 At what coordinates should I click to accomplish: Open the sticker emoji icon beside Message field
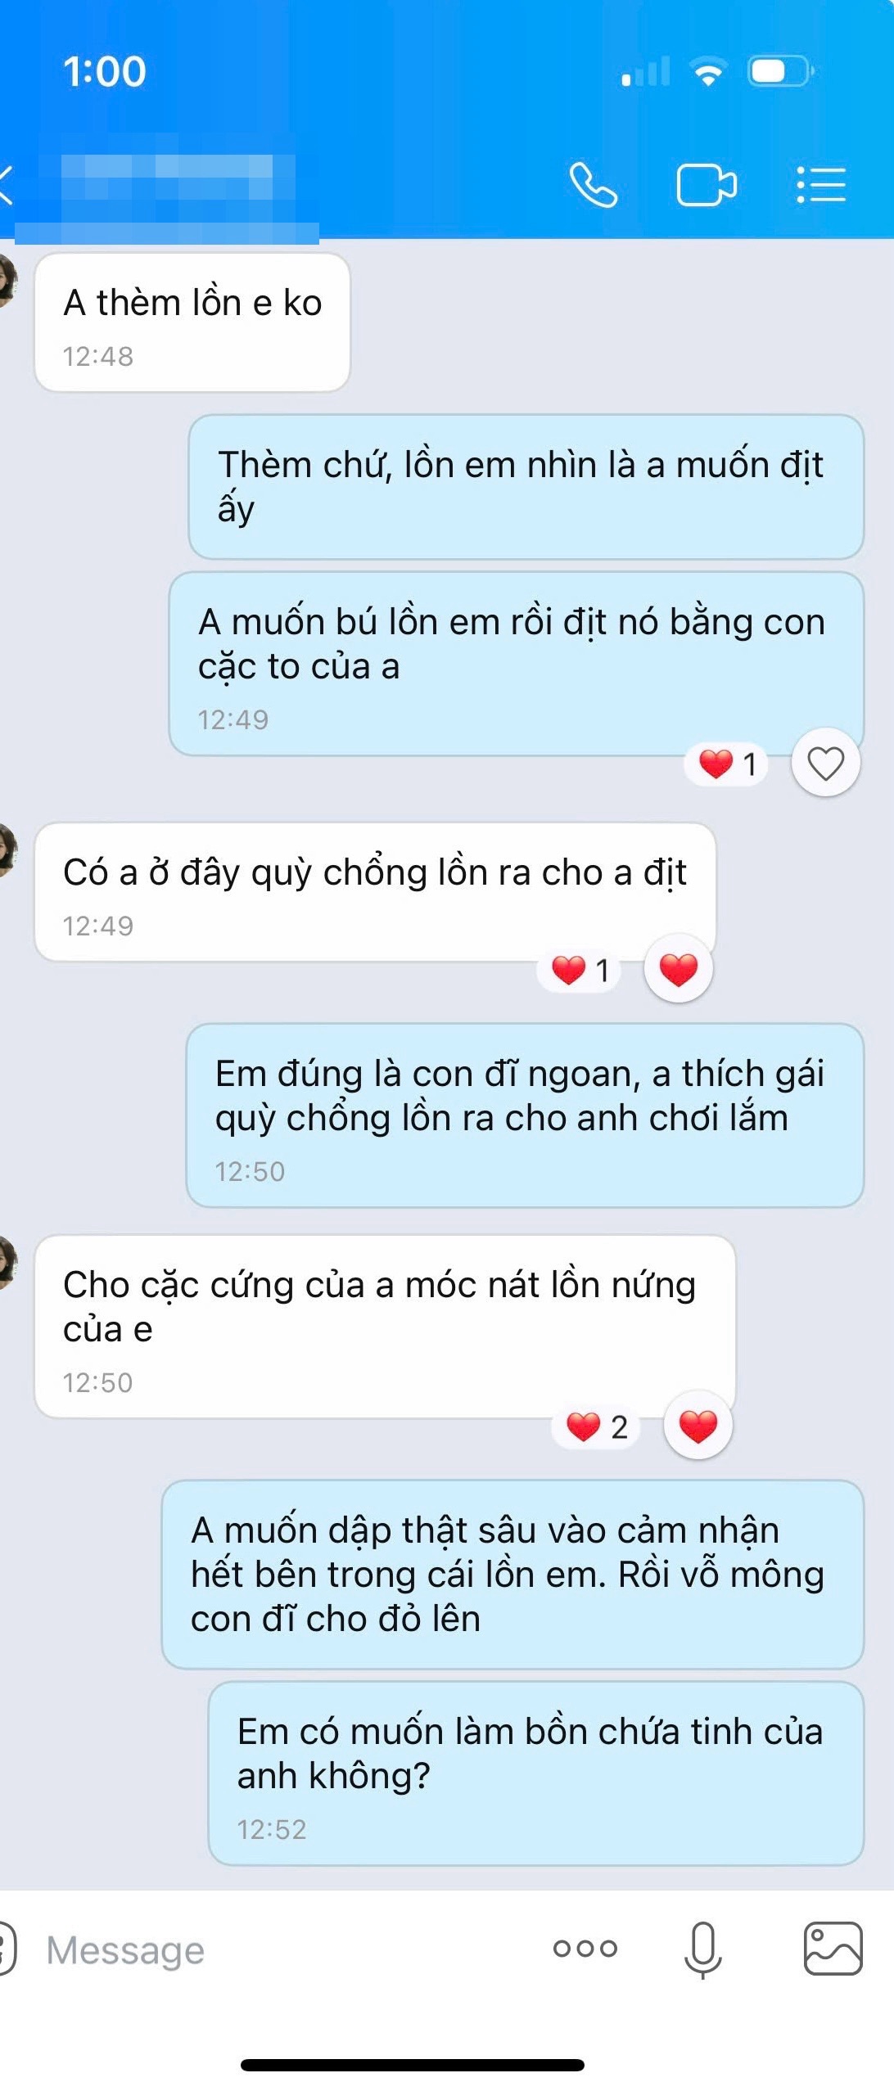tap(7, 1949)
